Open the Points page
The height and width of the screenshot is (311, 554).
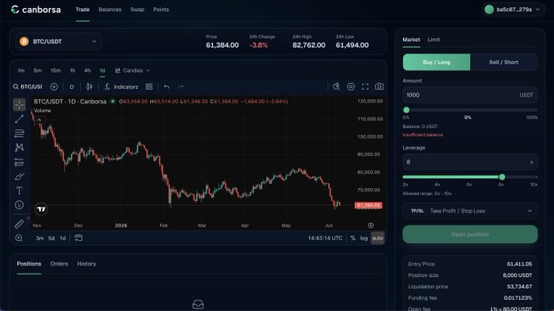(x=161, y=10)
